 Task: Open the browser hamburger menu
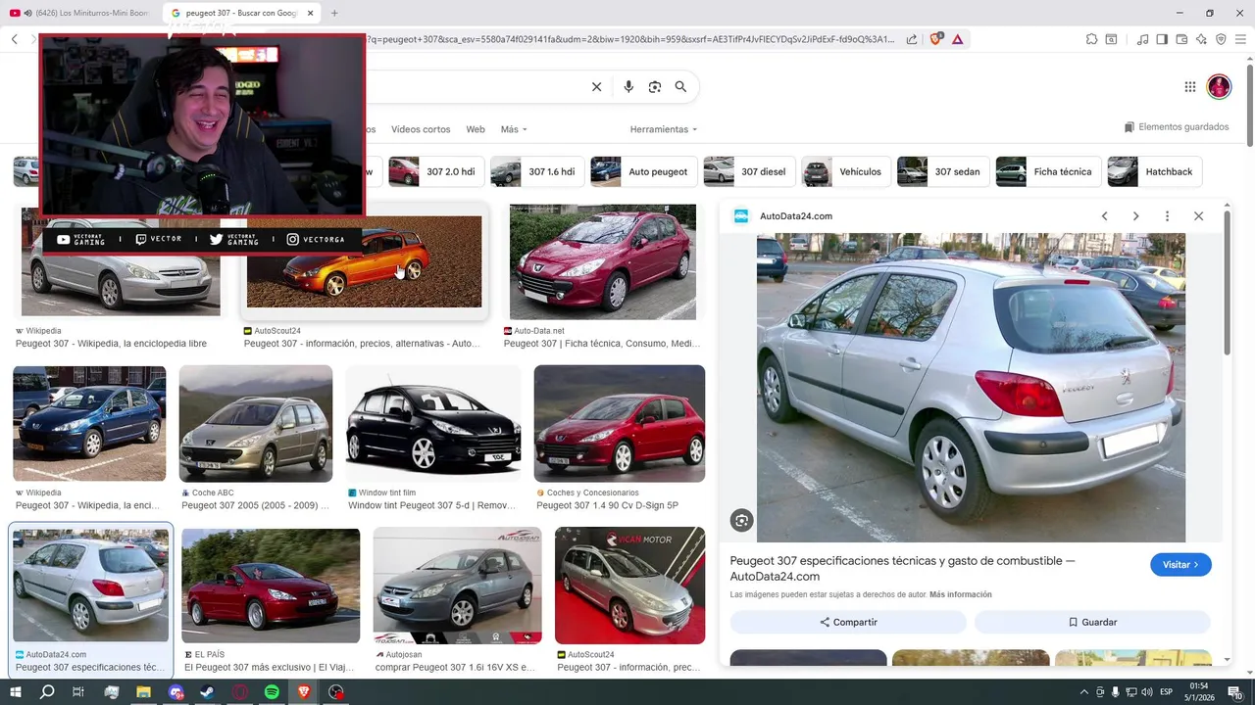[1241, 39]
